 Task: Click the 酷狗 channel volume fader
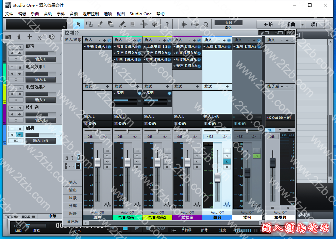point(217,177)
